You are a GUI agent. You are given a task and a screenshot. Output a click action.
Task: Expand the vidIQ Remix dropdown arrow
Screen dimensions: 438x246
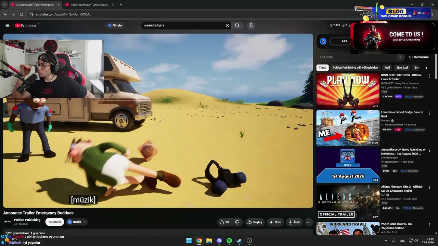tap(85, 222)
